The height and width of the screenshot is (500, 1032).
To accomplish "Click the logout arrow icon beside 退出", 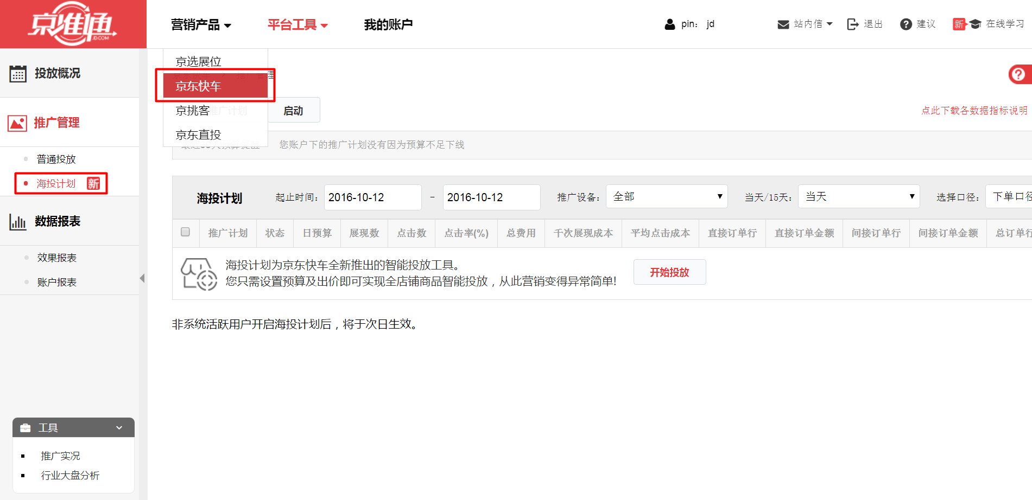I will pos(853,24).
